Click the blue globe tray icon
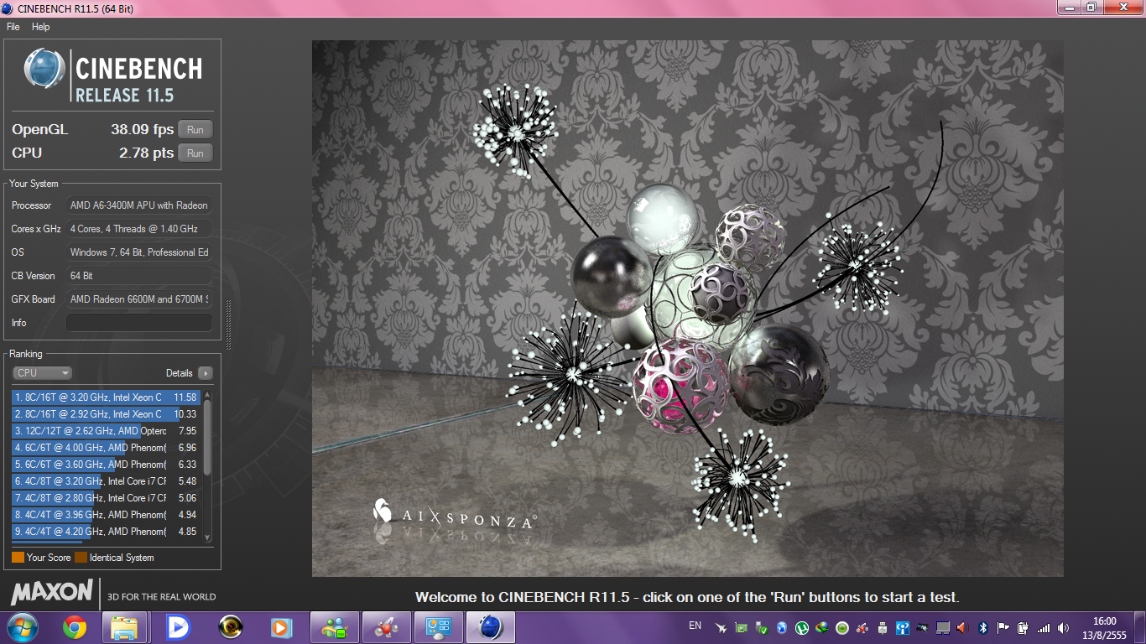This screenshot has height=644, width=1146. pyautogui.click(x=782, y=627)
